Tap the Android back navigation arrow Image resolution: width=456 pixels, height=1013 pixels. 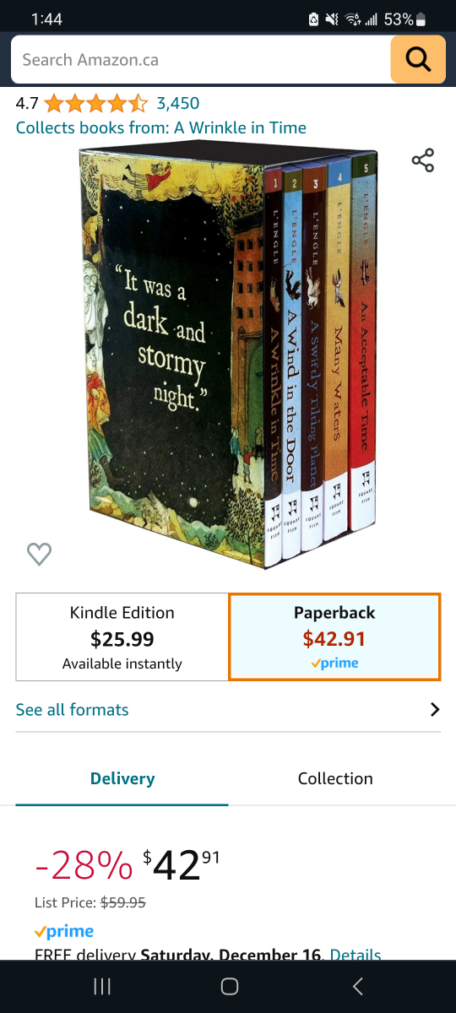point(357,986)
